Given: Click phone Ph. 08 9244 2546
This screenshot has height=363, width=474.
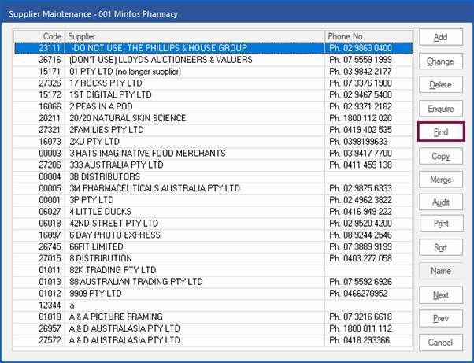Looking at the screenshot, I should [x=361, y=235].
